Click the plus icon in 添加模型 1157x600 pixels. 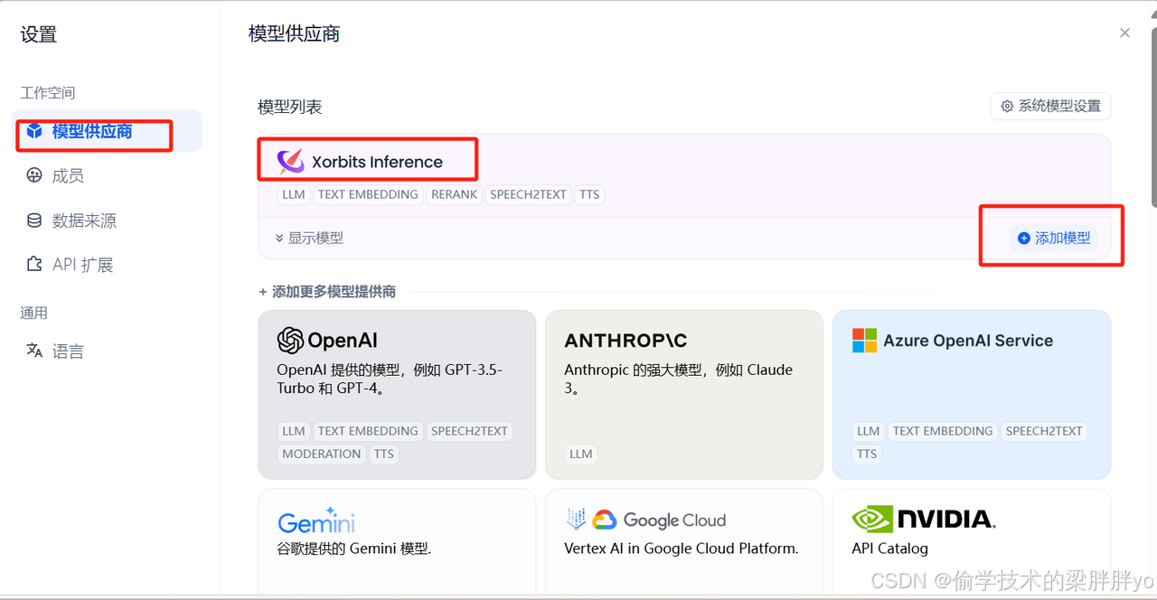[1023, 238]
